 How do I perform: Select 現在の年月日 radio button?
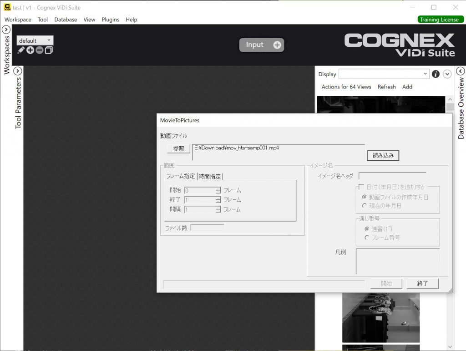coord(365,205)
